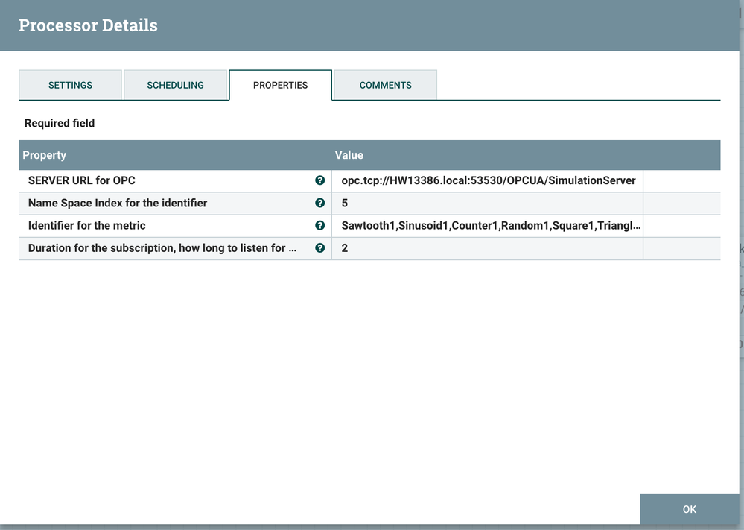Open the Scheduling tab
This screenshot has height=530, width=744.
pos(175,85)
